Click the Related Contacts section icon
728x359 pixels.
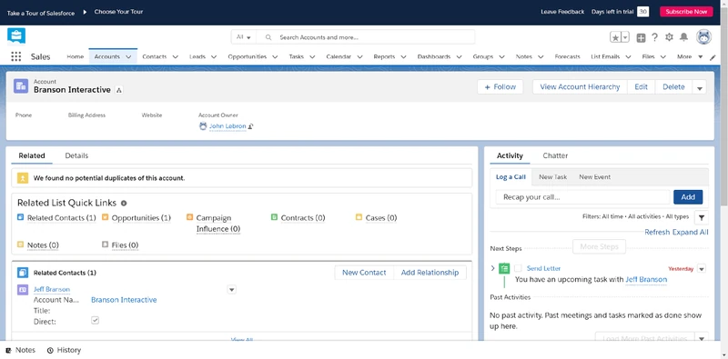(23, 273)
